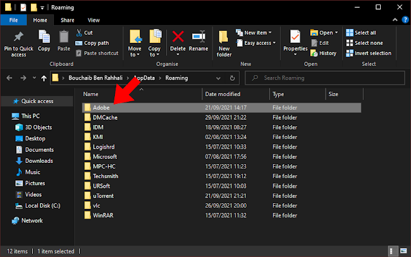Image resolution: width=411 pixels, height=257 pixels.
Task: Select the DMCache folder
Action: (x=222, y=117)
